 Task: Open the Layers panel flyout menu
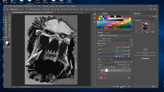click(131, 59)
